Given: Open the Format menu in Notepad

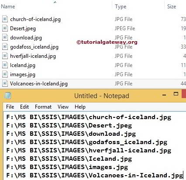Looking at the screenshot, I should [x=43, y=107].
